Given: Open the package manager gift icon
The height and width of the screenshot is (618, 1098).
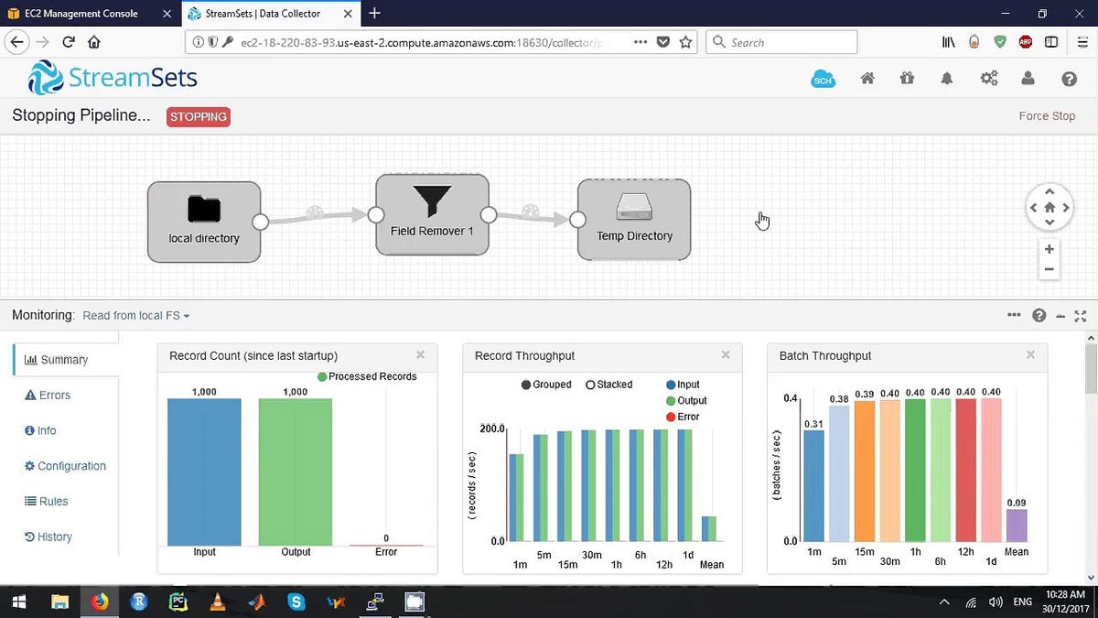Looking at the screenshot, I should (x=907, y=79).
